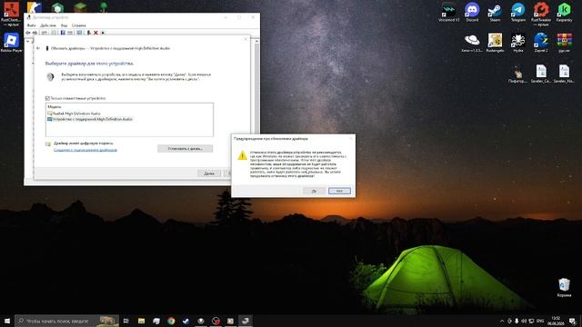
Task: Collapse the root node in Device Manager tree
Action: [x=28, y=41]
